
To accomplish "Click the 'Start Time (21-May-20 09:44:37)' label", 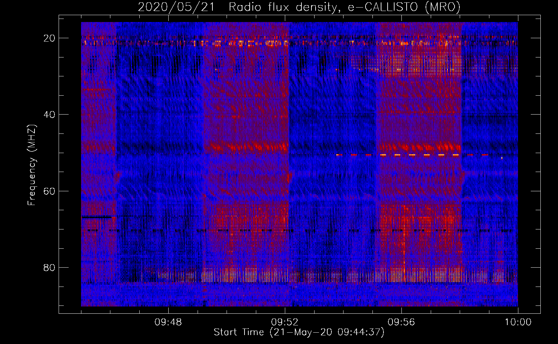I will coord(299,332).
